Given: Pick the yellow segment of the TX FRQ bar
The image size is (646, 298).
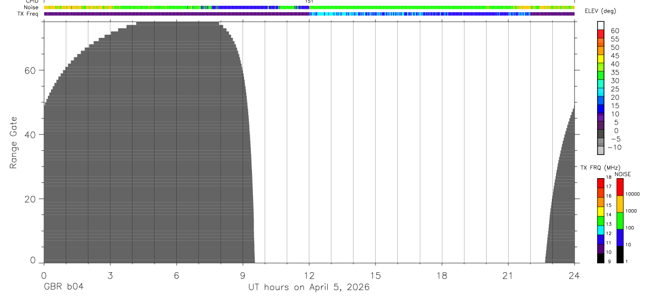Looking at the screenshot, I should point(600,211).
